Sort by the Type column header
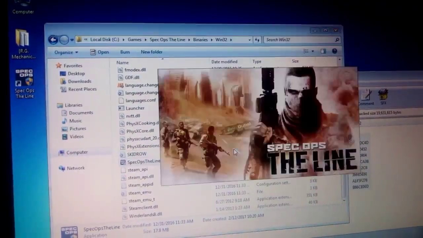The image size is (423, 238). coord(257,61)
